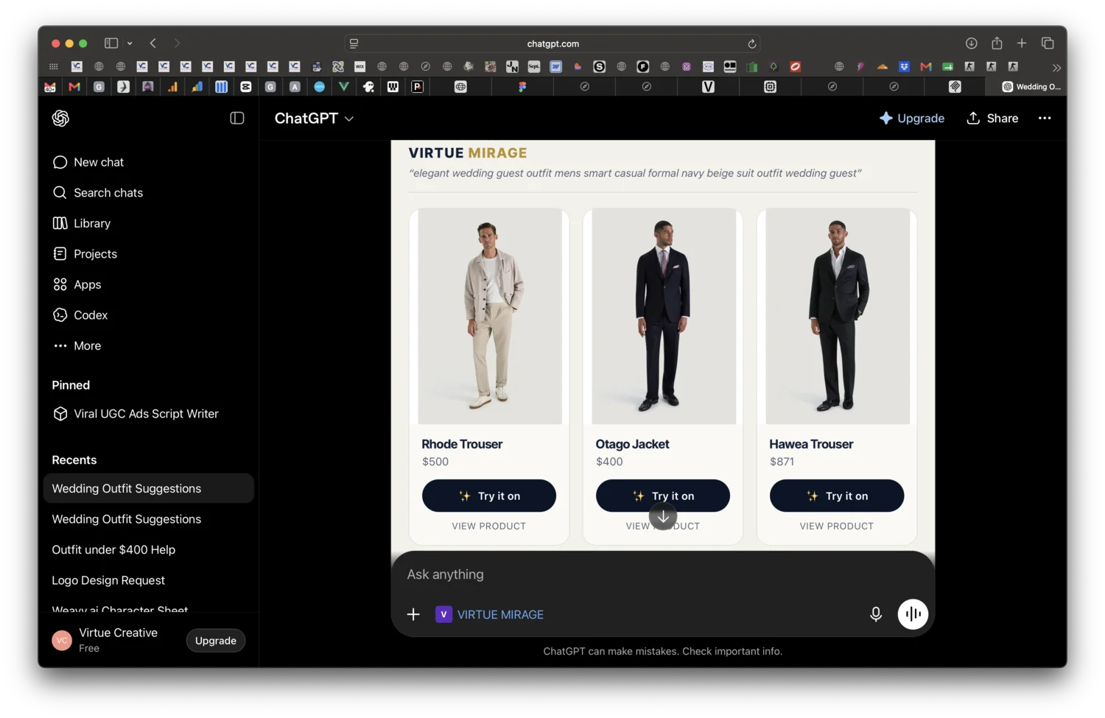Show the Safari tab overview
1105x718 pixels.
pos(1048,43)
